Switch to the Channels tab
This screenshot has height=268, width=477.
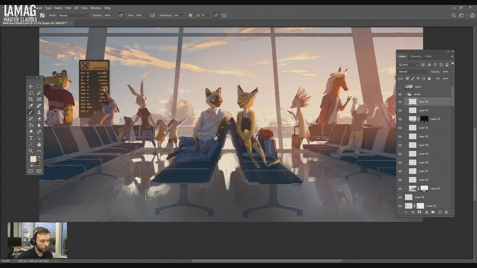pos(415,56)
